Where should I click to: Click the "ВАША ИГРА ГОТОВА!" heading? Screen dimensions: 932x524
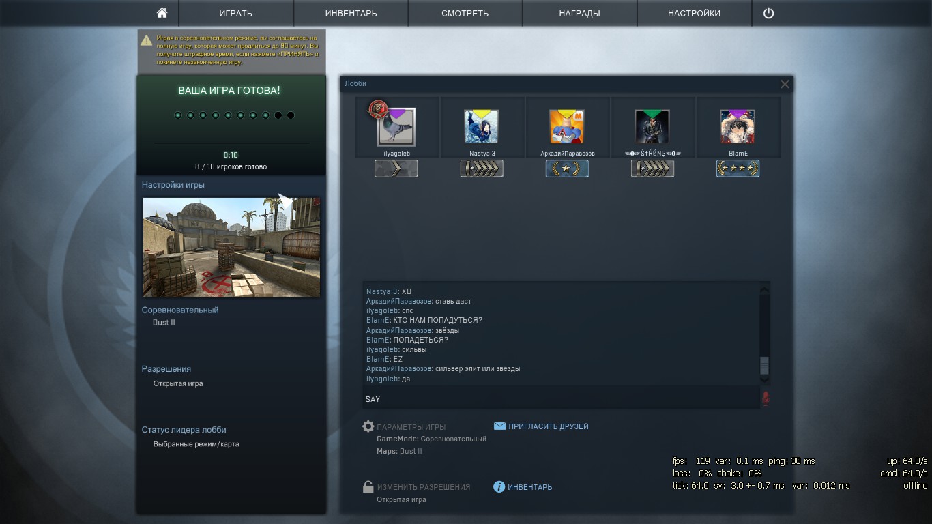229,90
